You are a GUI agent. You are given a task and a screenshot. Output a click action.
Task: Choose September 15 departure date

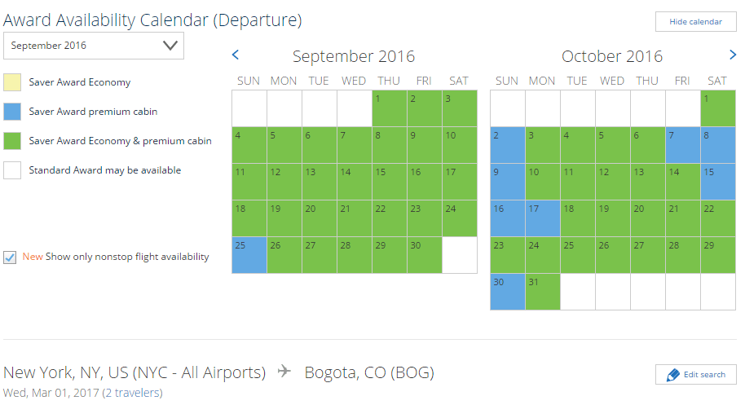[x=390, y=182]
